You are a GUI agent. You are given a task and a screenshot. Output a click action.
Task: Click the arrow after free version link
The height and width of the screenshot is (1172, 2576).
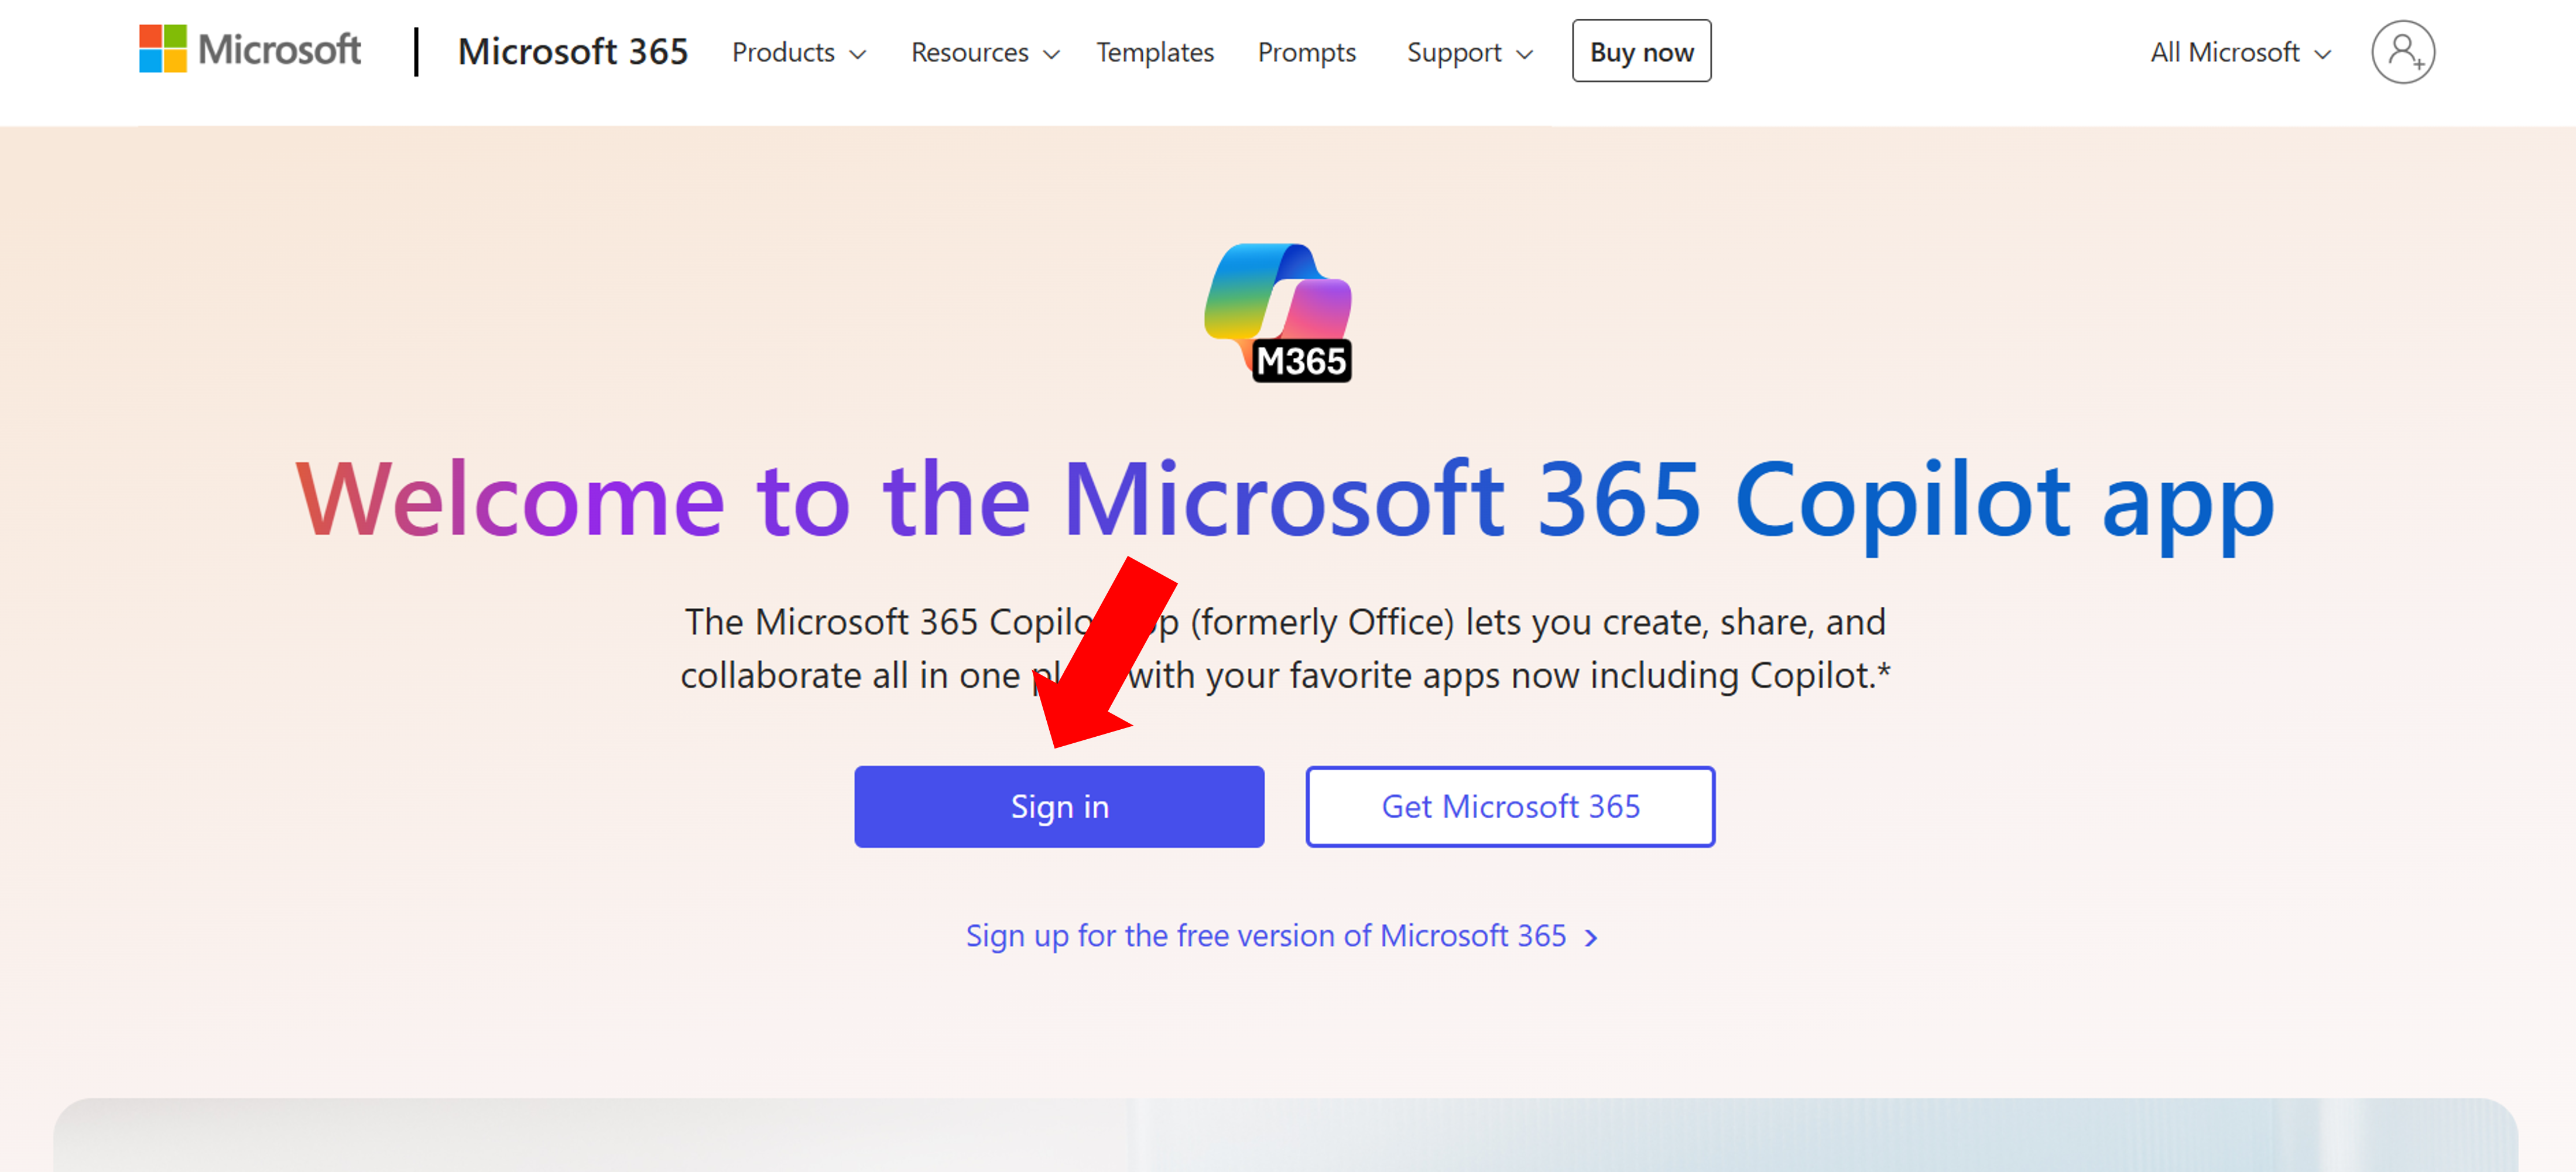[1591, 938]
